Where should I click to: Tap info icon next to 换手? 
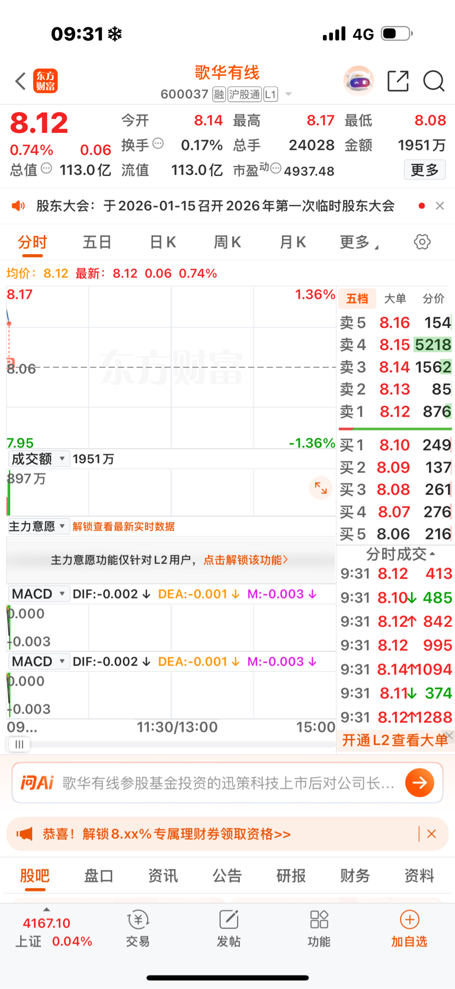click(158, 143)
